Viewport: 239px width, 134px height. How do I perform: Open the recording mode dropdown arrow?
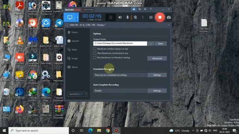point(77,17)
